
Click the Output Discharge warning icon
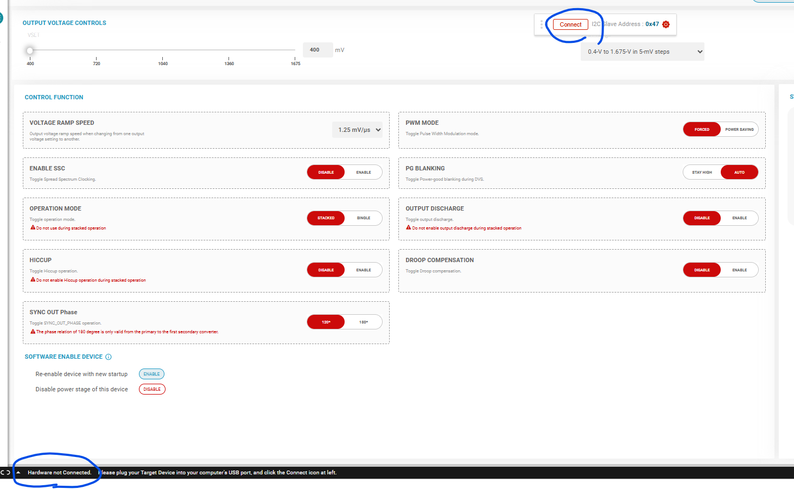[409, 228]
